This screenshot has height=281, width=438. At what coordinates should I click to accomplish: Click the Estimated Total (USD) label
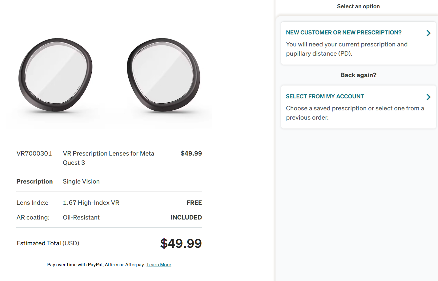click(x=48, y=243)
